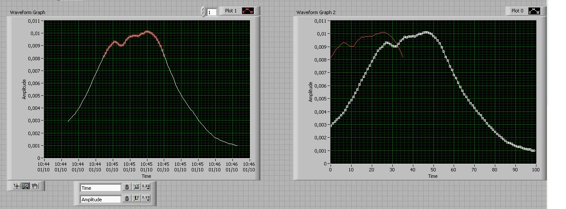Screen dimensions: 566x209
Task: Toggle the Time axis autoscale lock
Action: (x=127, y=187)
